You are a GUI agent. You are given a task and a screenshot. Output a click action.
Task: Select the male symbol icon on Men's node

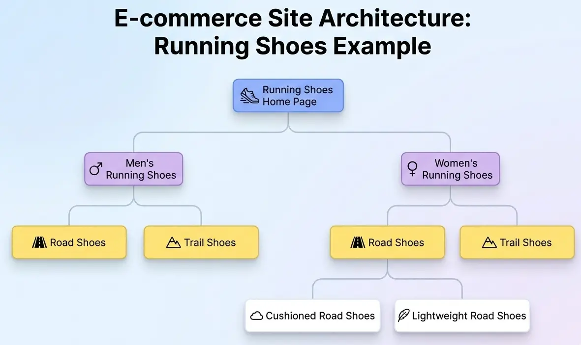point(95,169)
